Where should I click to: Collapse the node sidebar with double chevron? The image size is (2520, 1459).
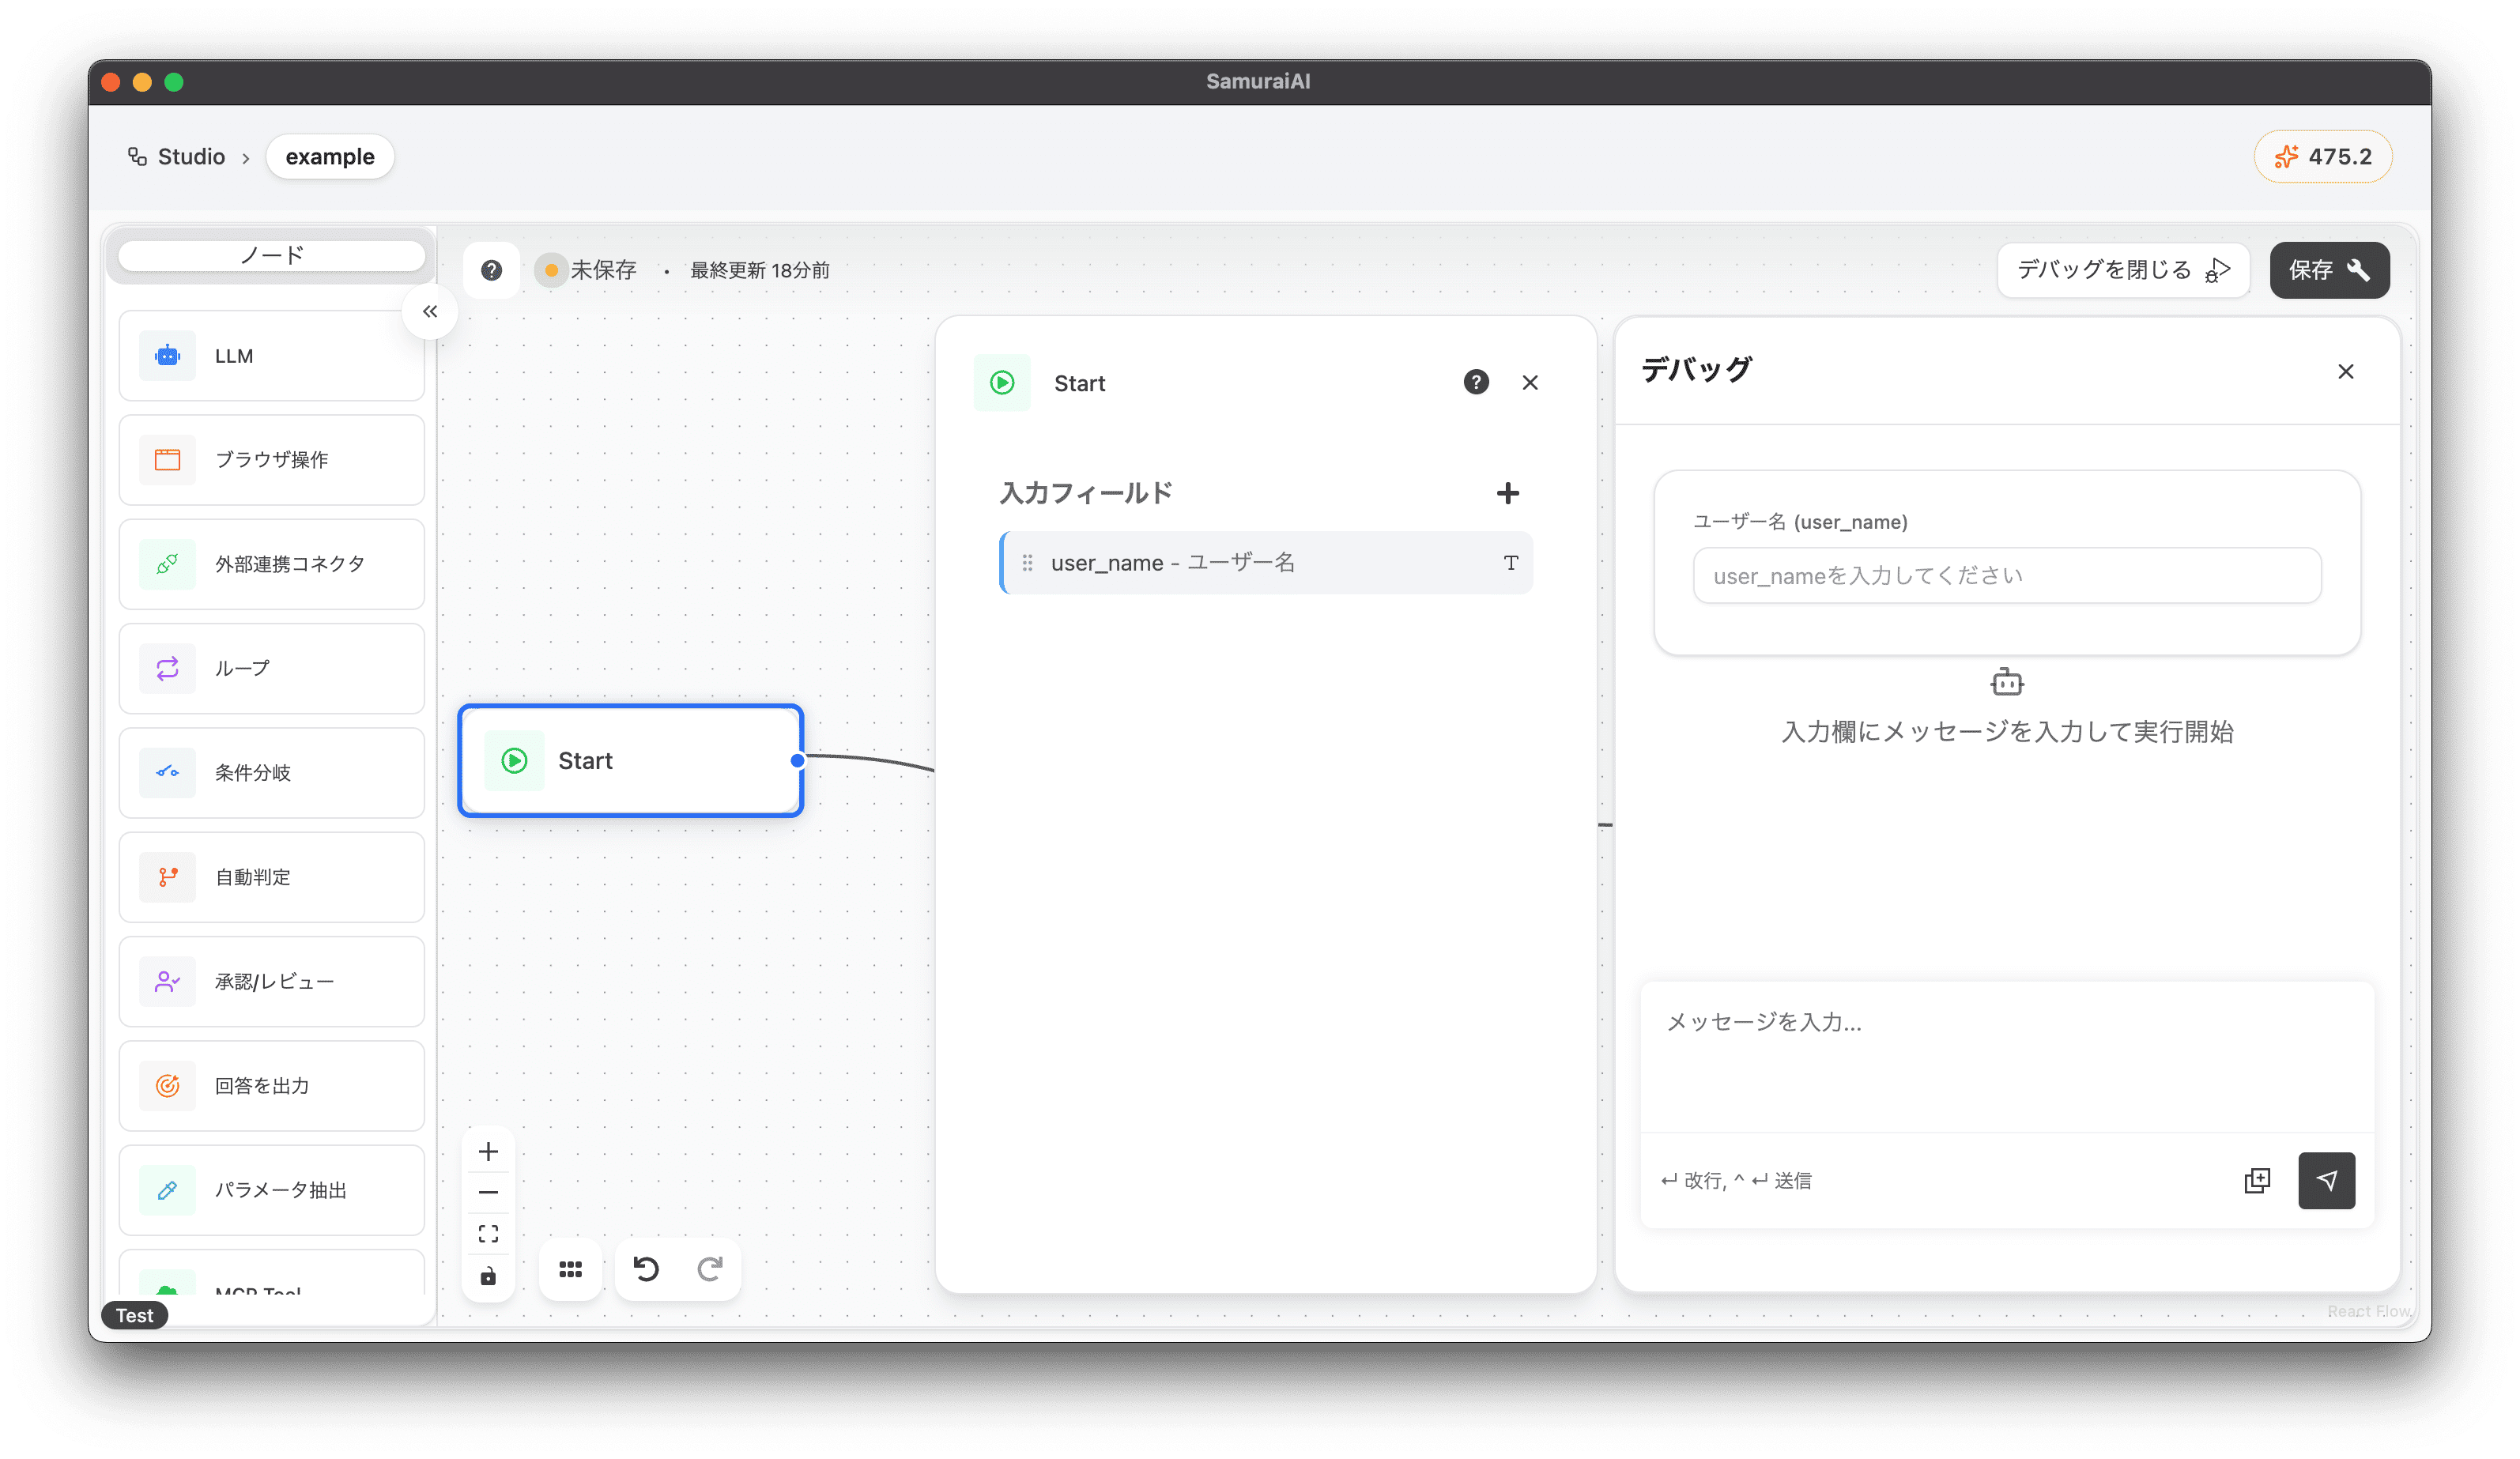point(430,312)
